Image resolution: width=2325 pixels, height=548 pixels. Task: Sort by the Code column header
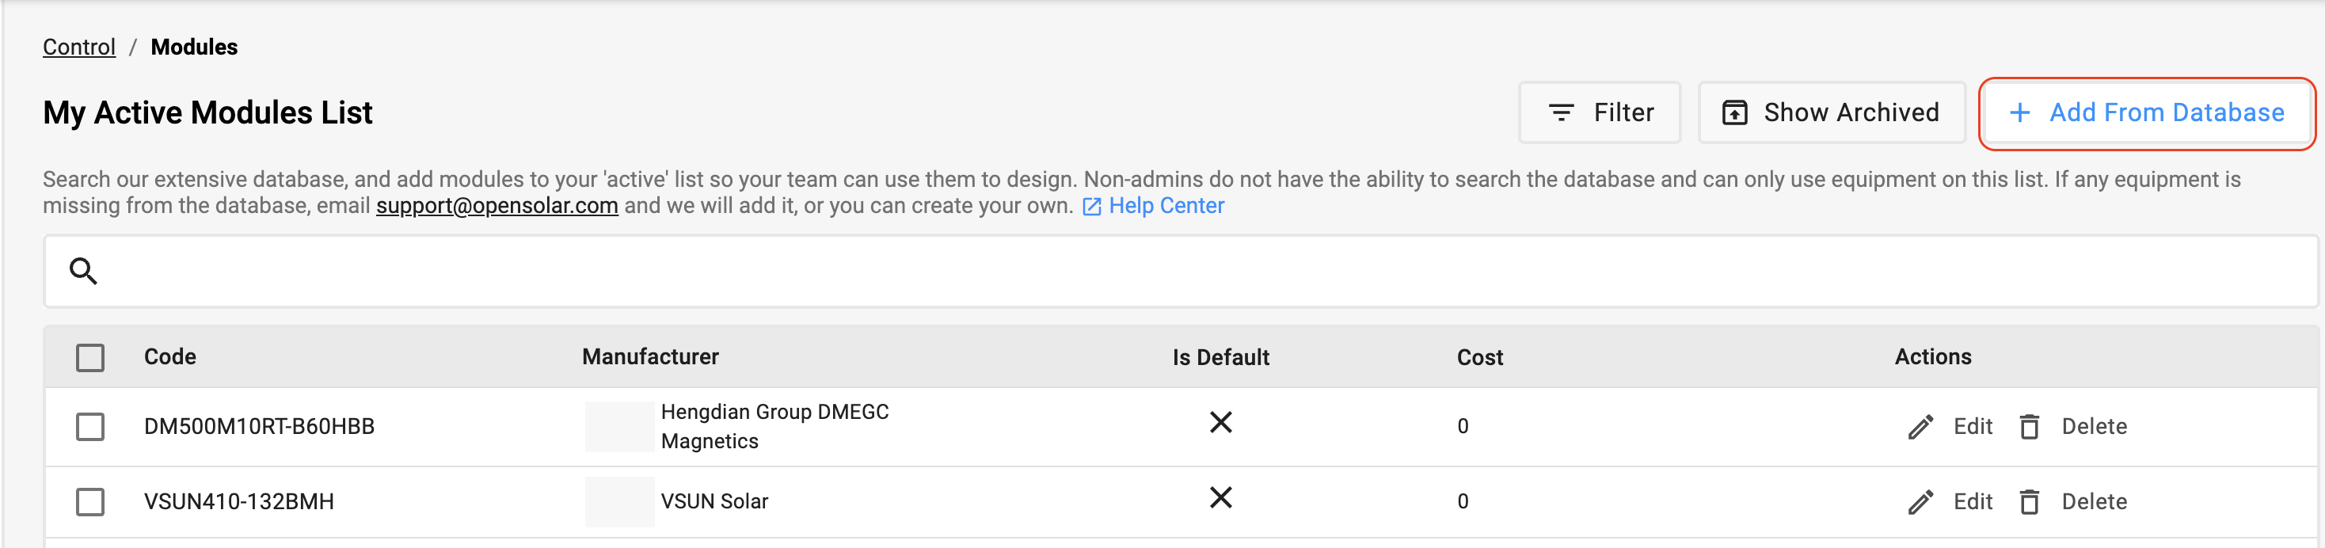[x=169, y=356]
